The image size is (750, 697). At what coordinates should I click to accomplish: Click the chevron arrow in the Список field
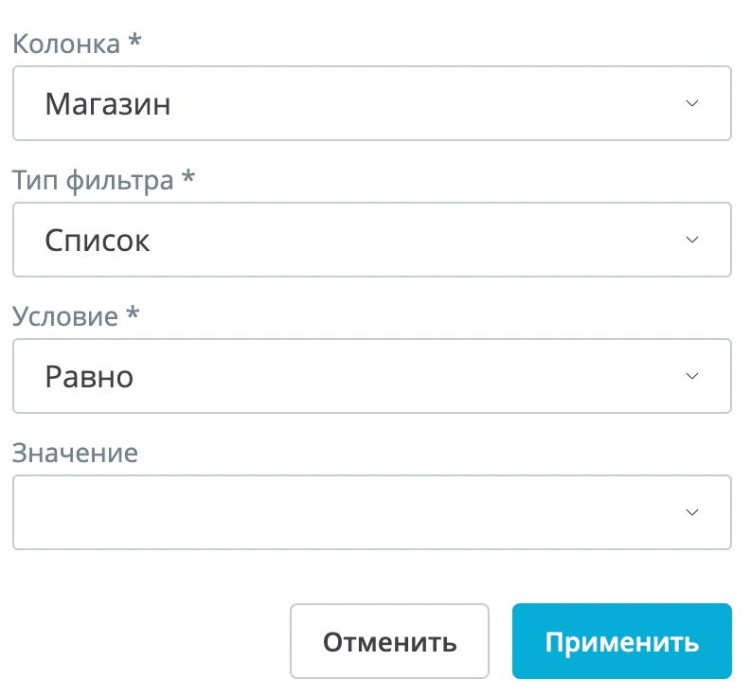[x=691, y=240]
